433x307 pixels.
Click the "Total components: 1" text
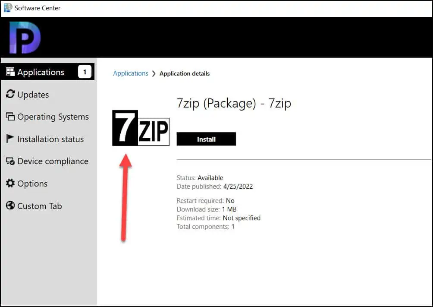tap(206, 227)
